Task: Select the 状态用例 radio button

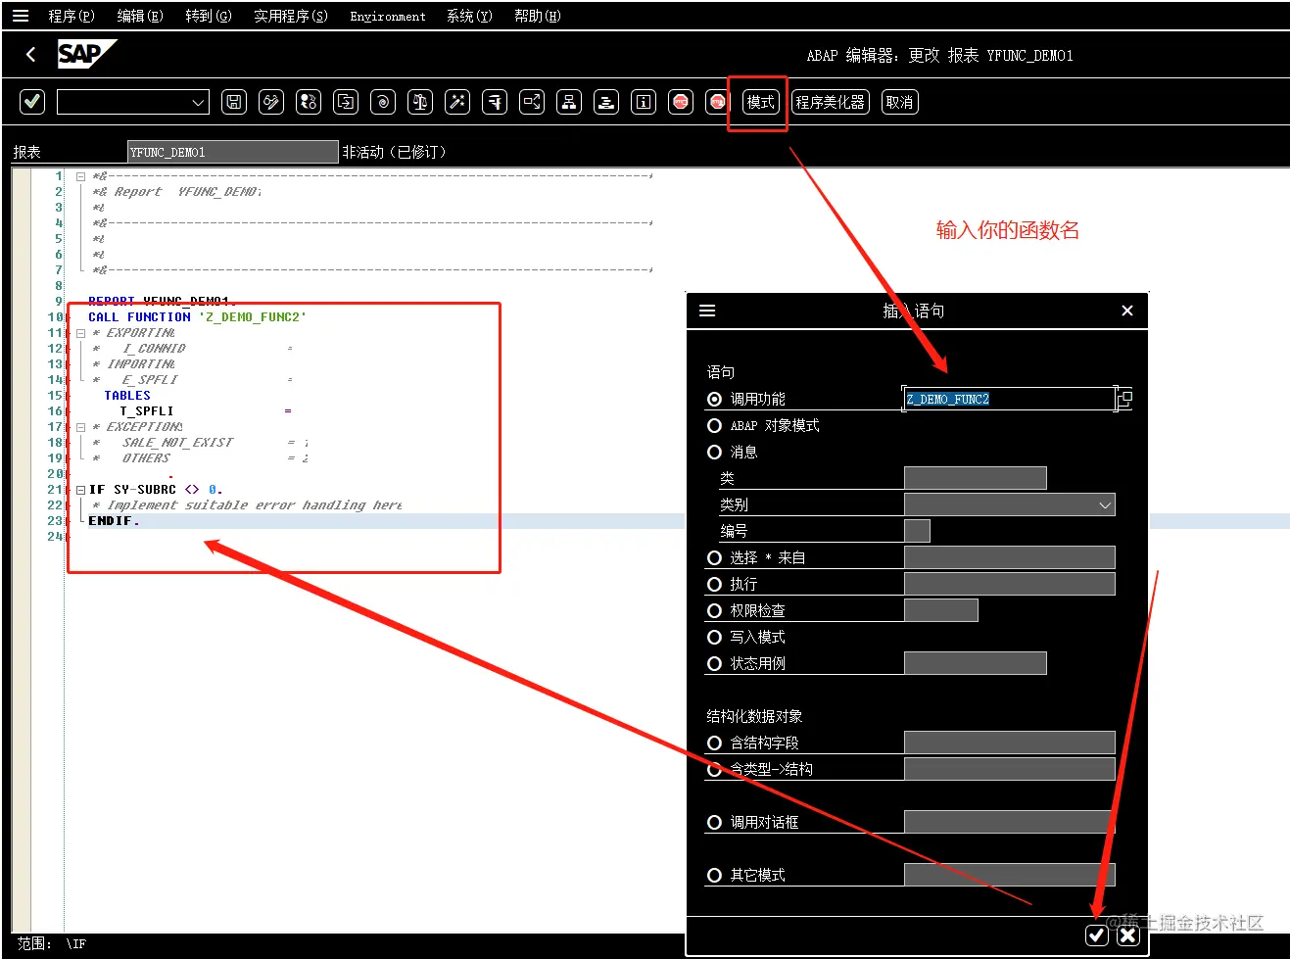Action: pos(714,663)
